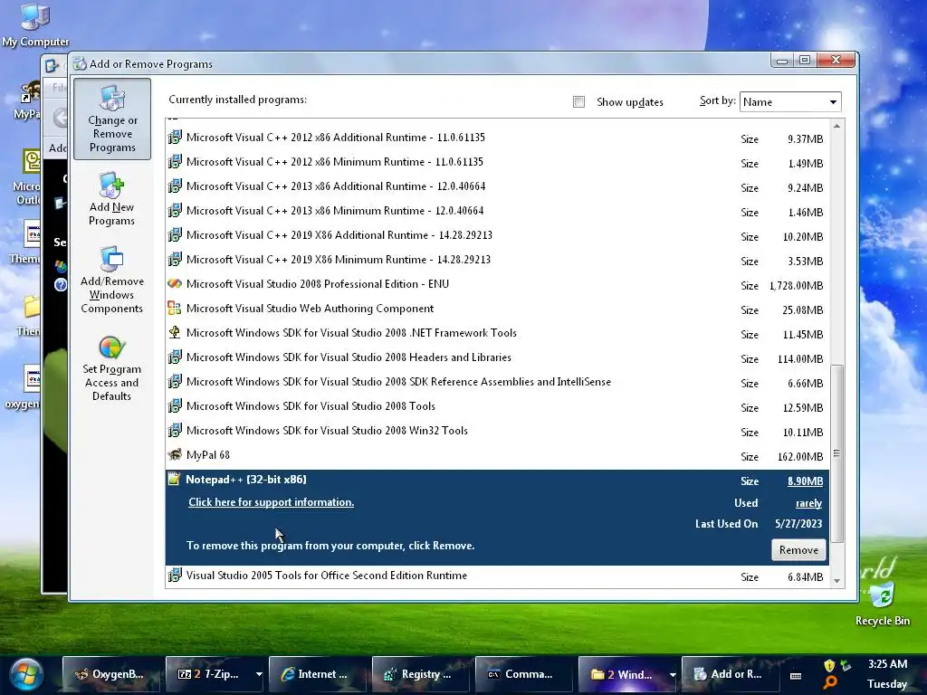
Task: Click icon of Visual C++ 2013 x86 Additional Runtime
Action: tap(175, 186)
